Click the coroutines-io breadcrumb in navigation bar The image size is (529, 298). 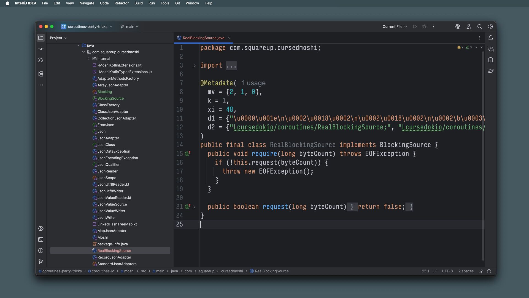click(103, 271)
